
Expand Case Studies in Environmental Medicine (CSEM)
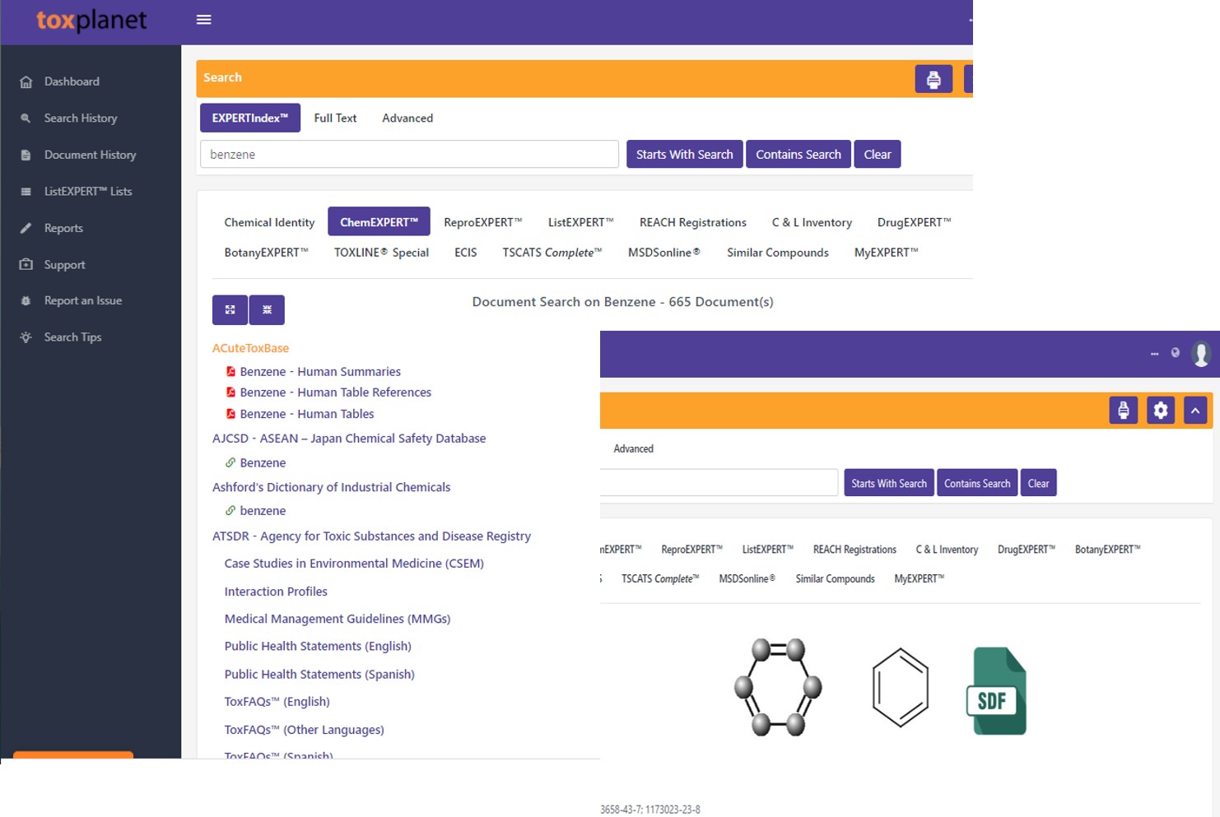[x=354, y=564]
